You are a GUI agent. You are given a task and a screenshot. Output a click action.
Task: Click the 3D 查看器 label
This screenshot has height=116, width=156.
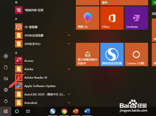click(31, 27)
